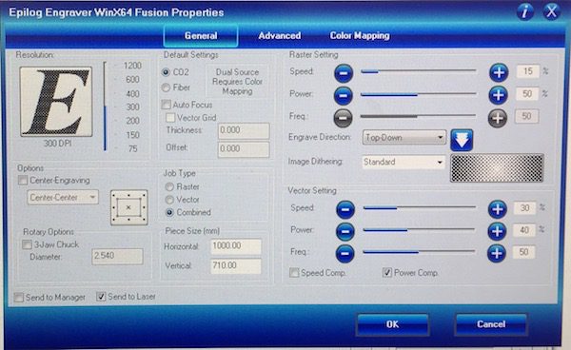
Task: Enable the Vector Grid checkbox
Action: click(170, 118)
